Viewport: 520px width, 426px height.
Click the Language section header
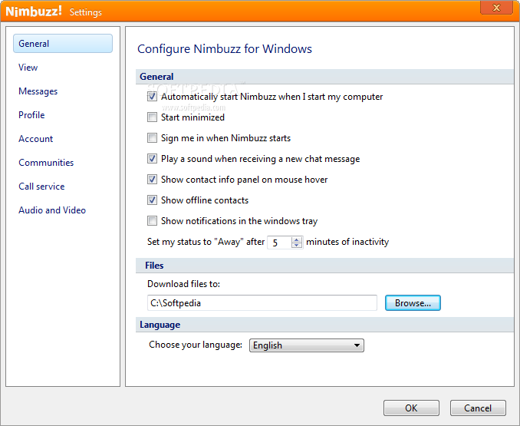[324, 325]
